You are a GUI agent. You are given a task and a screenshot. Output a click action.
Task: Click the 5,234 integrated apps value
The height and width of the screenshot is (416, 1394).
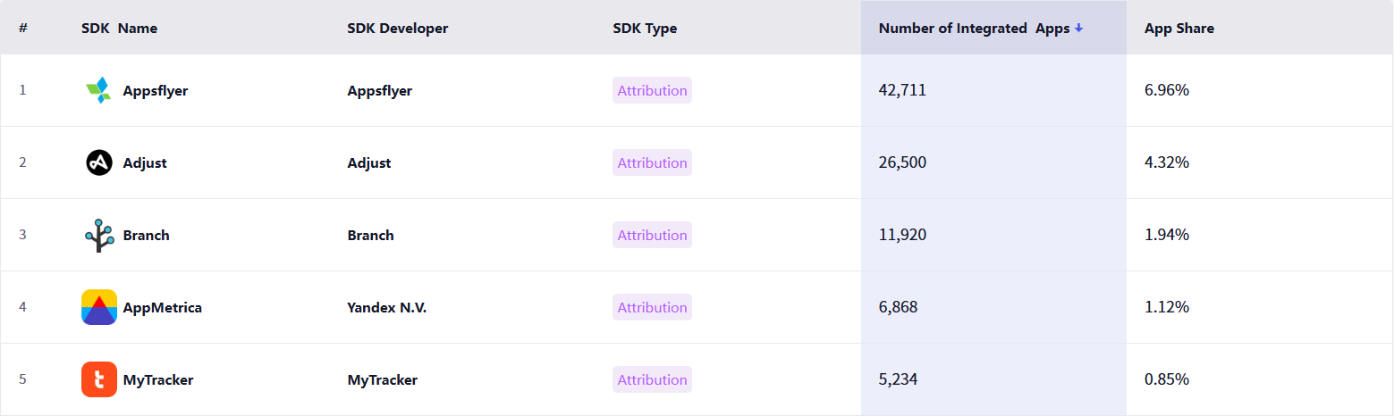899,379
